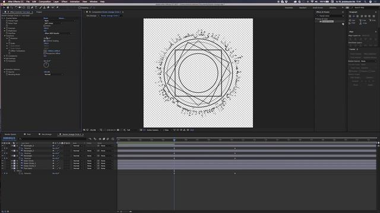The image size is (380, 213).
Task: Switch to the Project panel tab
Action: tap(39, 12)
